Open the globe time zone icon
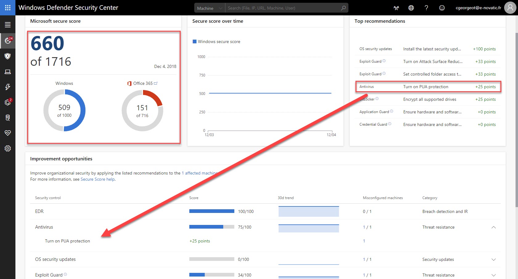Viewport: 518px width, 279px height. tap(411, 8)
